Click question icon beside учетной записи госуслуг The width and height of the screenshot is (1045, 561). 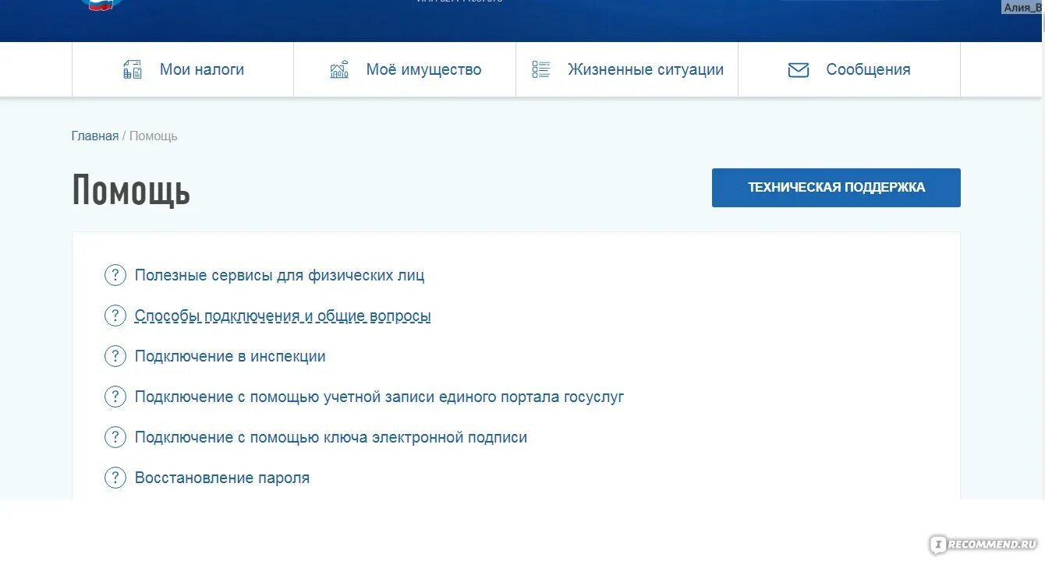pos(115,397)
